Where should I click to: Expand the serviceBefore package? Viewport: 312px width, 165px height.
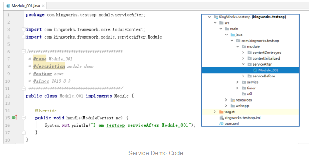(x=243, y=76)
